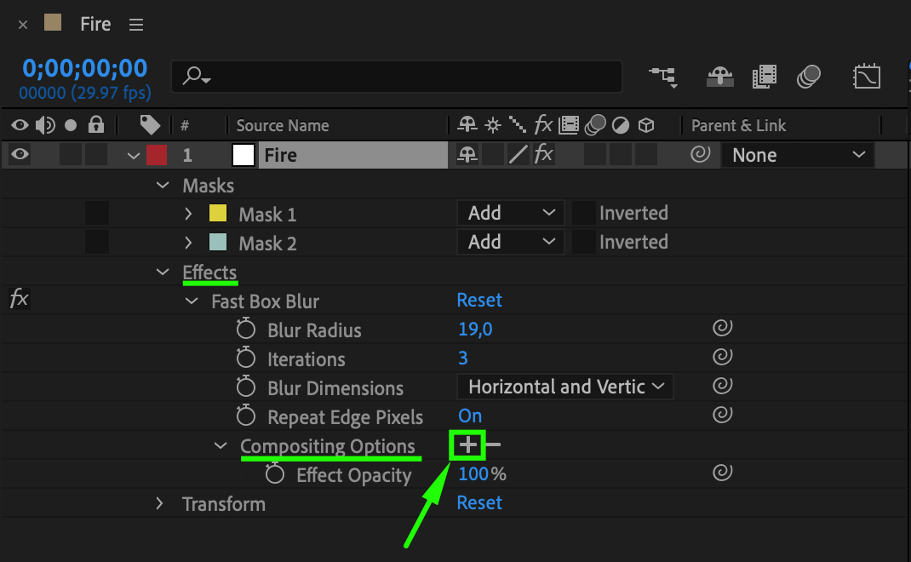
Task: Open the Fire panel menu
Action: point(136,25)
